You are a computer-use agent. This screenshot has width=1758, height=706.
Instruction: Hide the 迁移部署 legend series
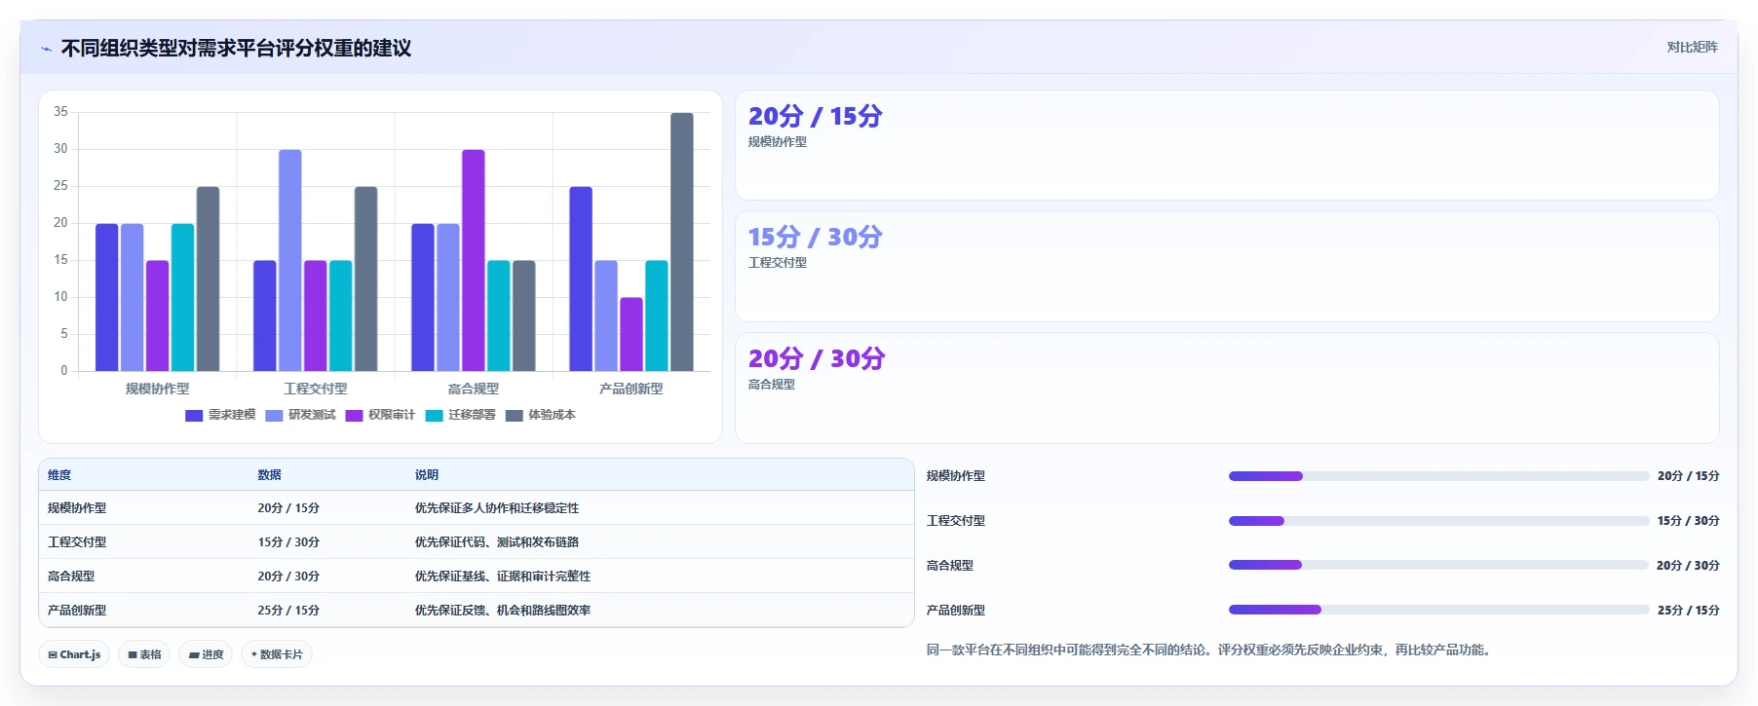pos(460,415)
